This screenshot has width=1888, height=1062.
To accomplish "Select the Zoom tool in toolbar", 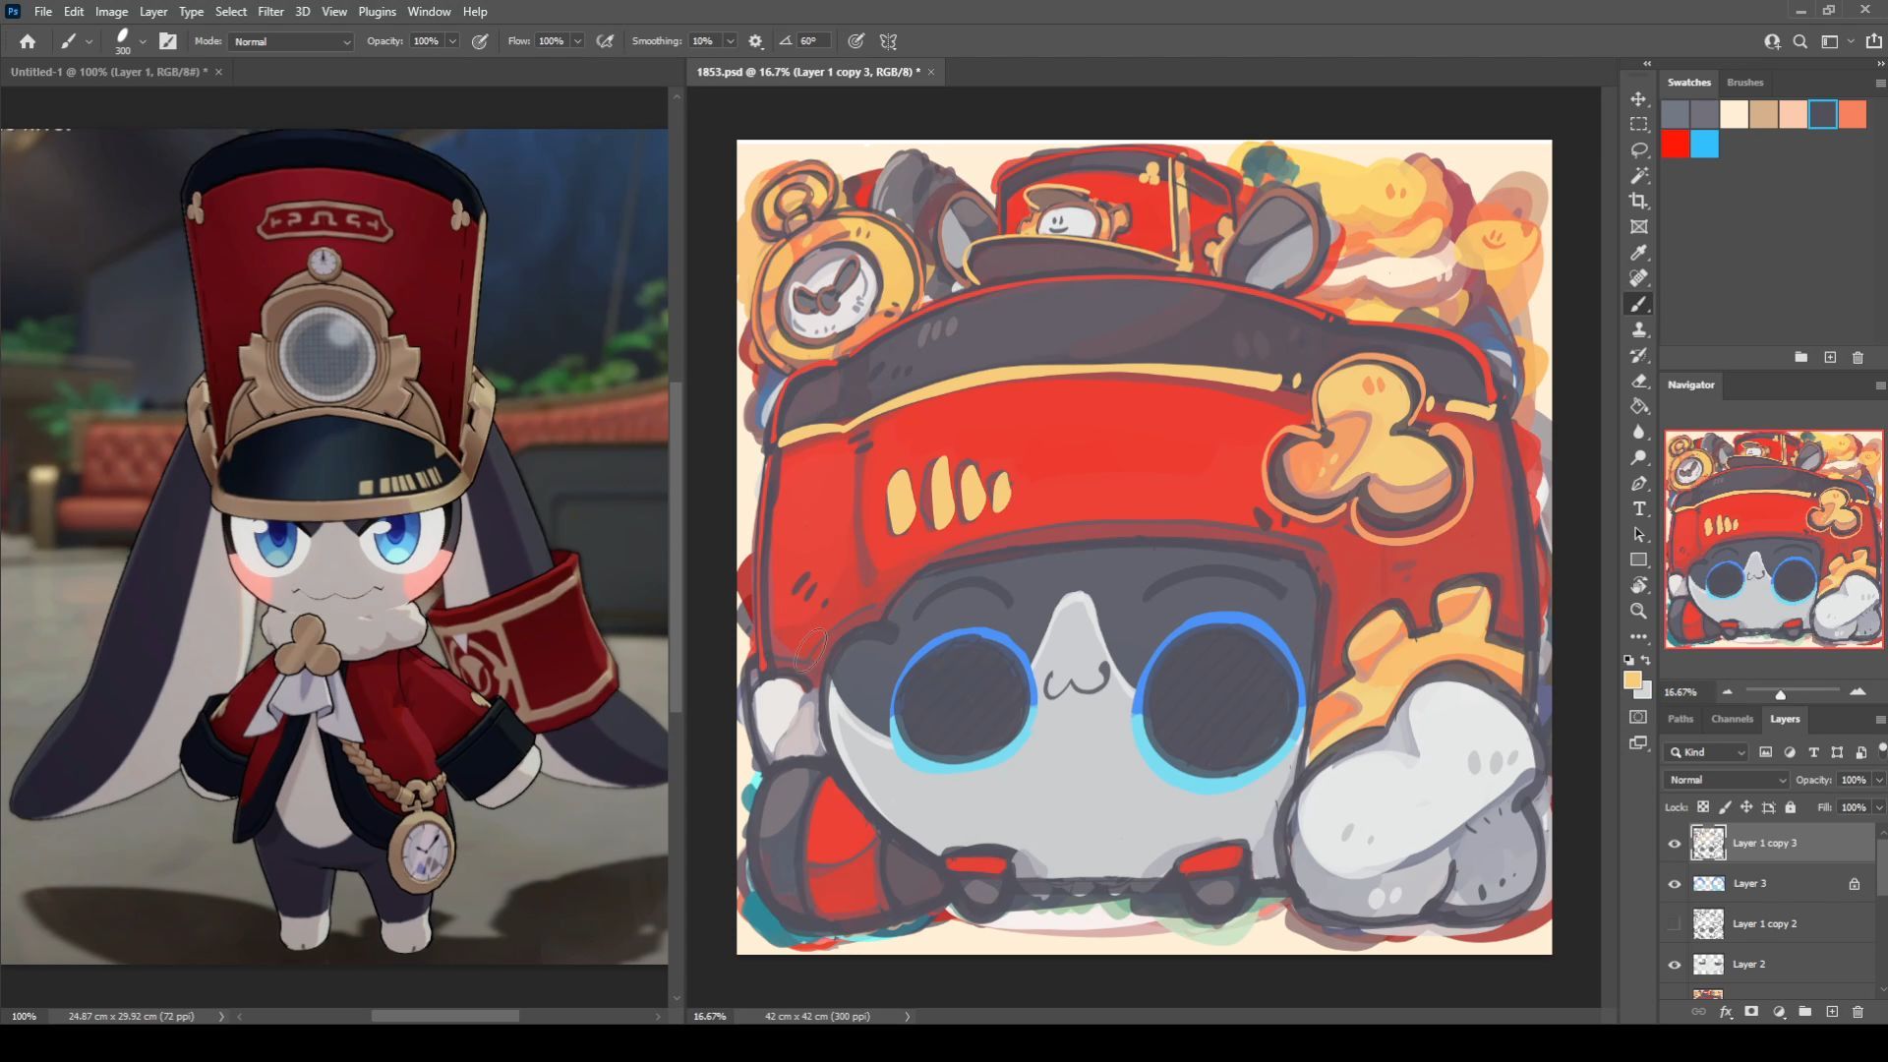I will 1638,611.
